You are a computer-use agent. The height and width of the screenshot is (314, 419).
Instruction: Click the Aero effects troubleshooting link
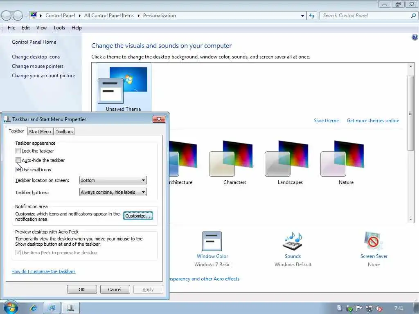coord(205,279)
